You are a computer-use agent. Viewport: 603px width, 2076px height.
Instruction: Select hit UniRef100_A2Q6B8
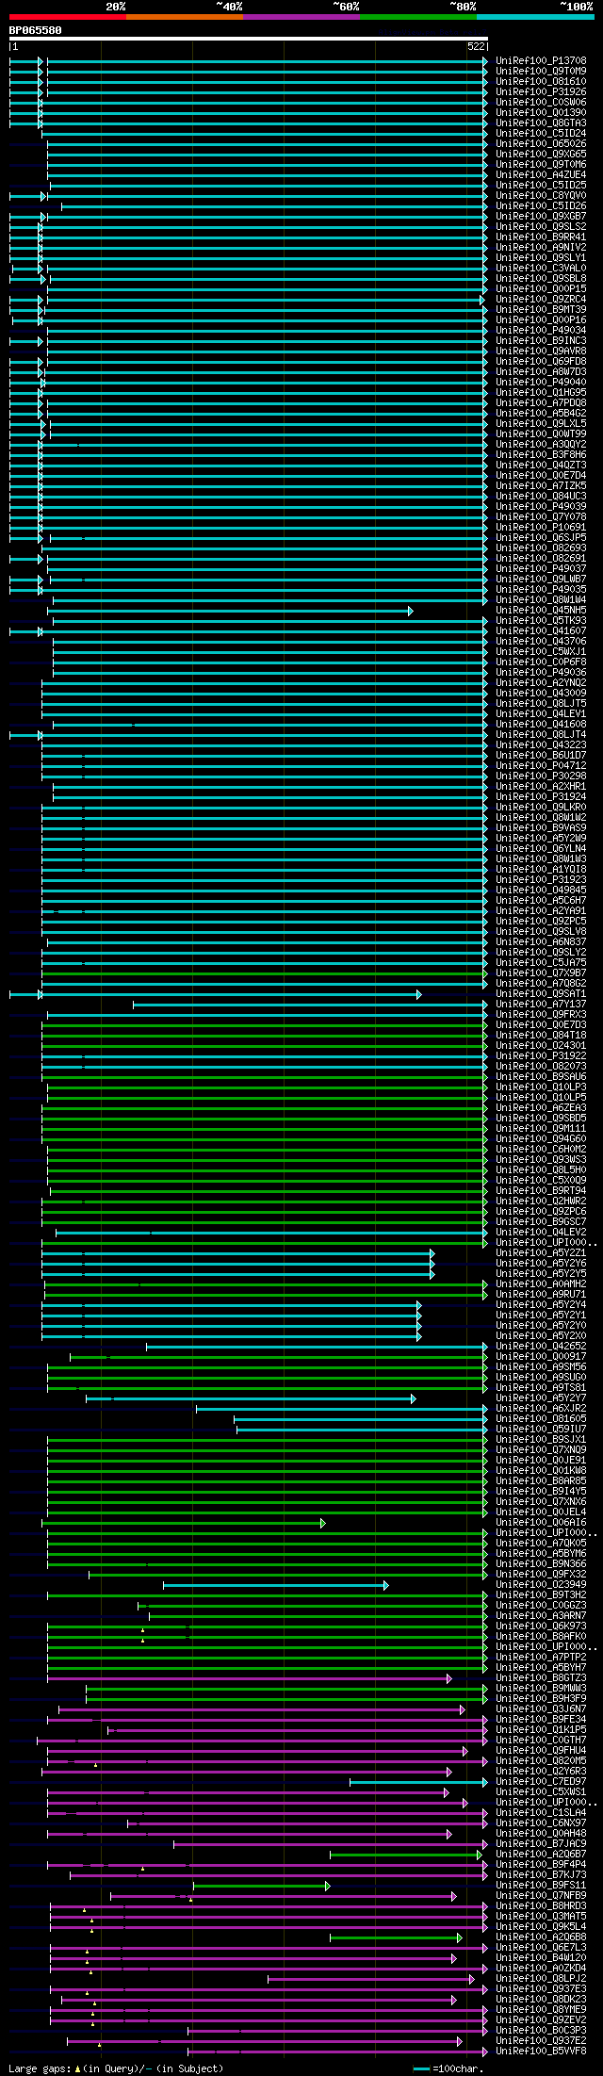[x=541, y=1937]
